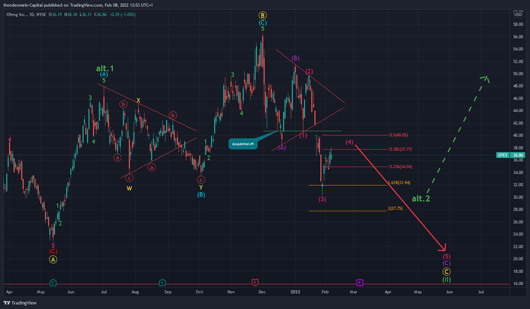This screenshot has width=530, height=309.
Task: Click the high value H38.18
Action: tap(71, 15)
